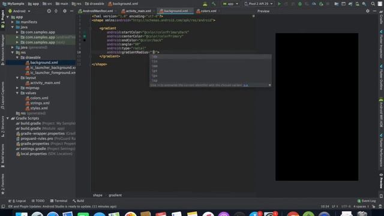Click the scroll-from-source target icon in Project panel

[x=49, y=11]
